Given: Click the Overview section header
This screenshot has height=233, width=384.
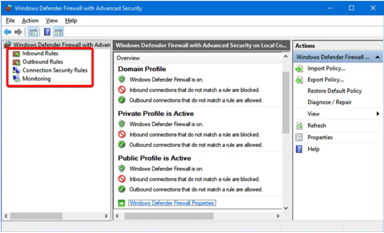Looking at the screenshot, I should point(198,58).
